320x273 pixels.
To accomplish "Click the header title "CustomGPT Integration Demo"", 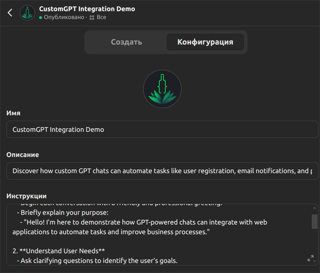I will point(87,9).
